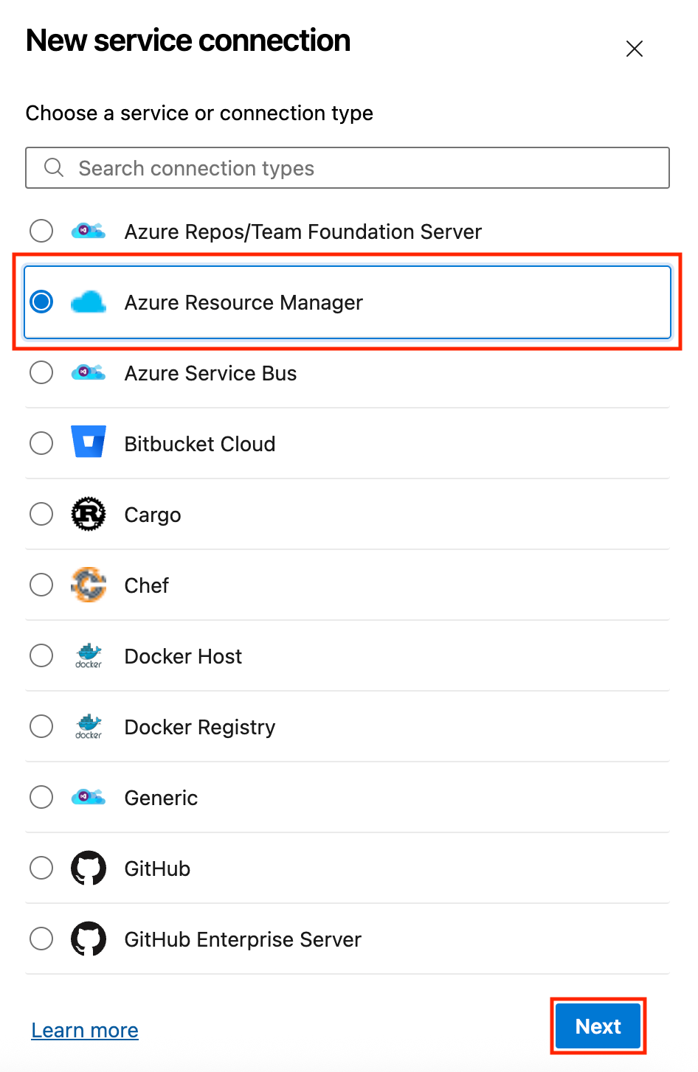Viewport: 698px width, 1072px height.
Task: Click the magnifying glass search icon
Action: tap(53, 167)
